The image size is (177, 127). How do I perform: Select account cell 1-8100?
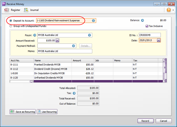pos(22,73)
